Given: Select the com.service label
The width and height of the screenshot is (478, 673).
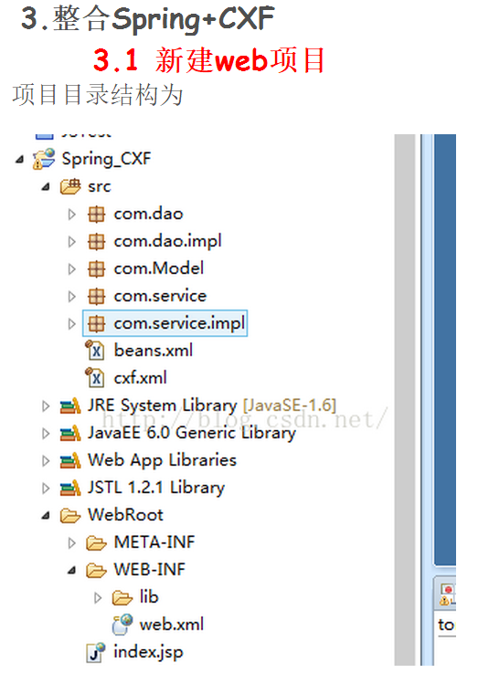Looking at the screenshot, I should pyautogui.click(x=160, y=296).
